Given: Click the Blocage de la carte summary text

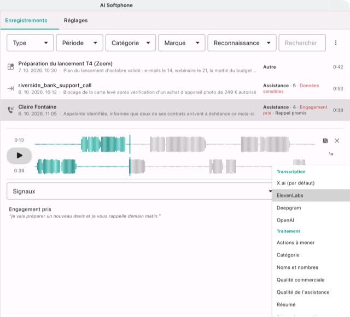Looking at the screenshot, I should [160, 92].
